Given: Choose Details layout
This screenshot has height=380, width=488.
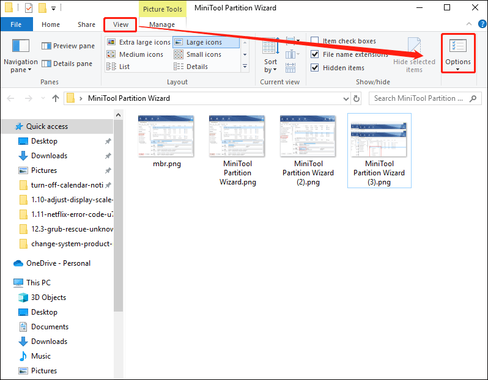Looking at the screenshot, I should click(x=191, y=67).
